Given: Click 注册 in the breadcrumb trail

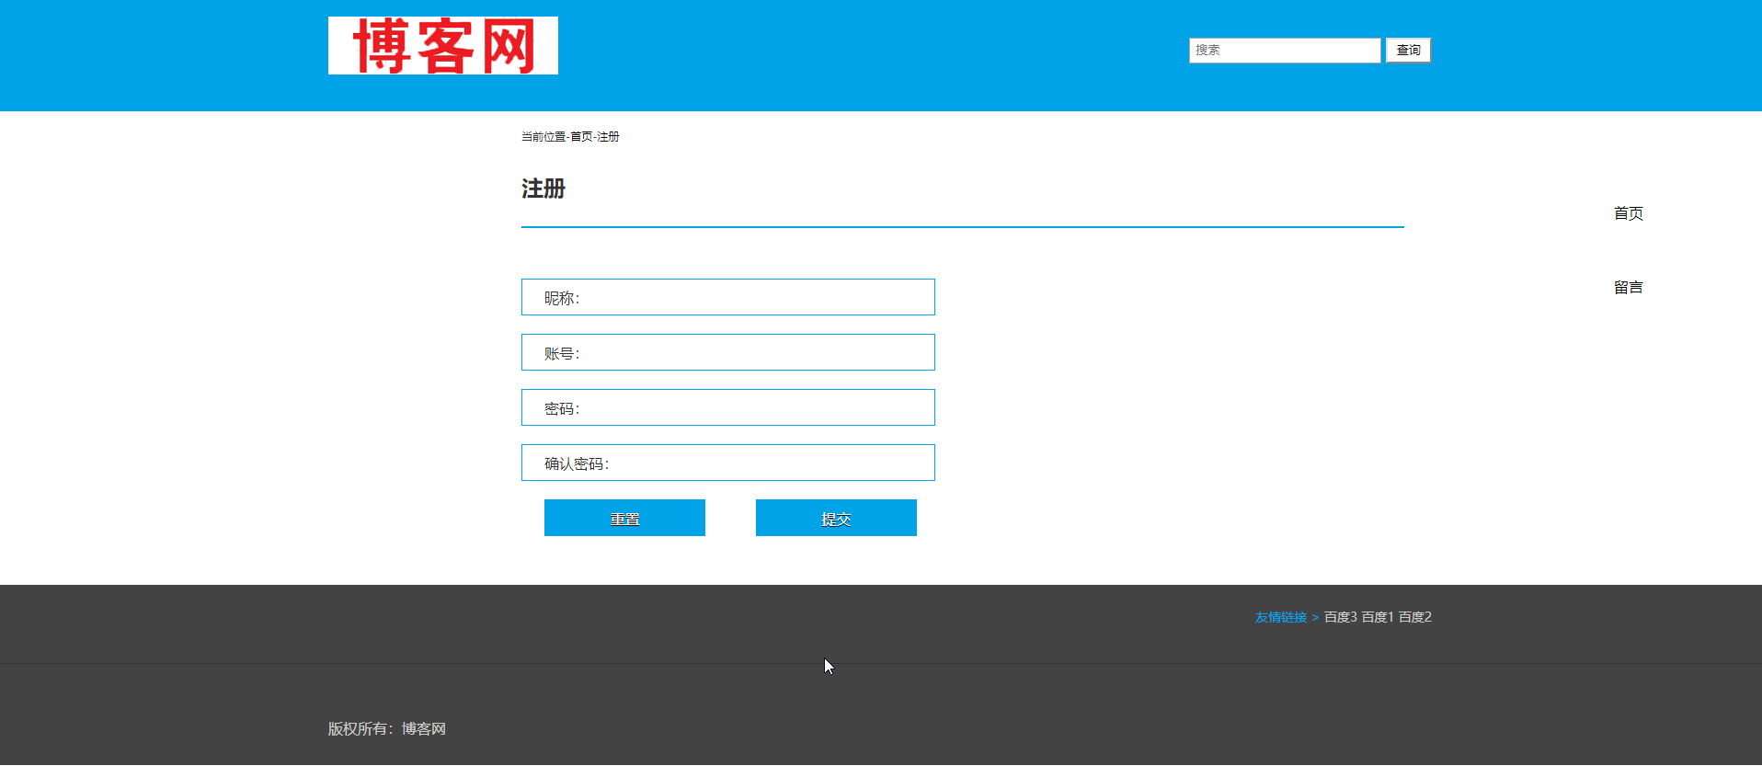Looking at the screenshot, I should pyautogui.click(x=609, y=137).
